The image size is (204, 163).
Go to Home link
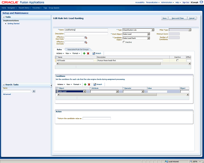[x=4, y=8]
